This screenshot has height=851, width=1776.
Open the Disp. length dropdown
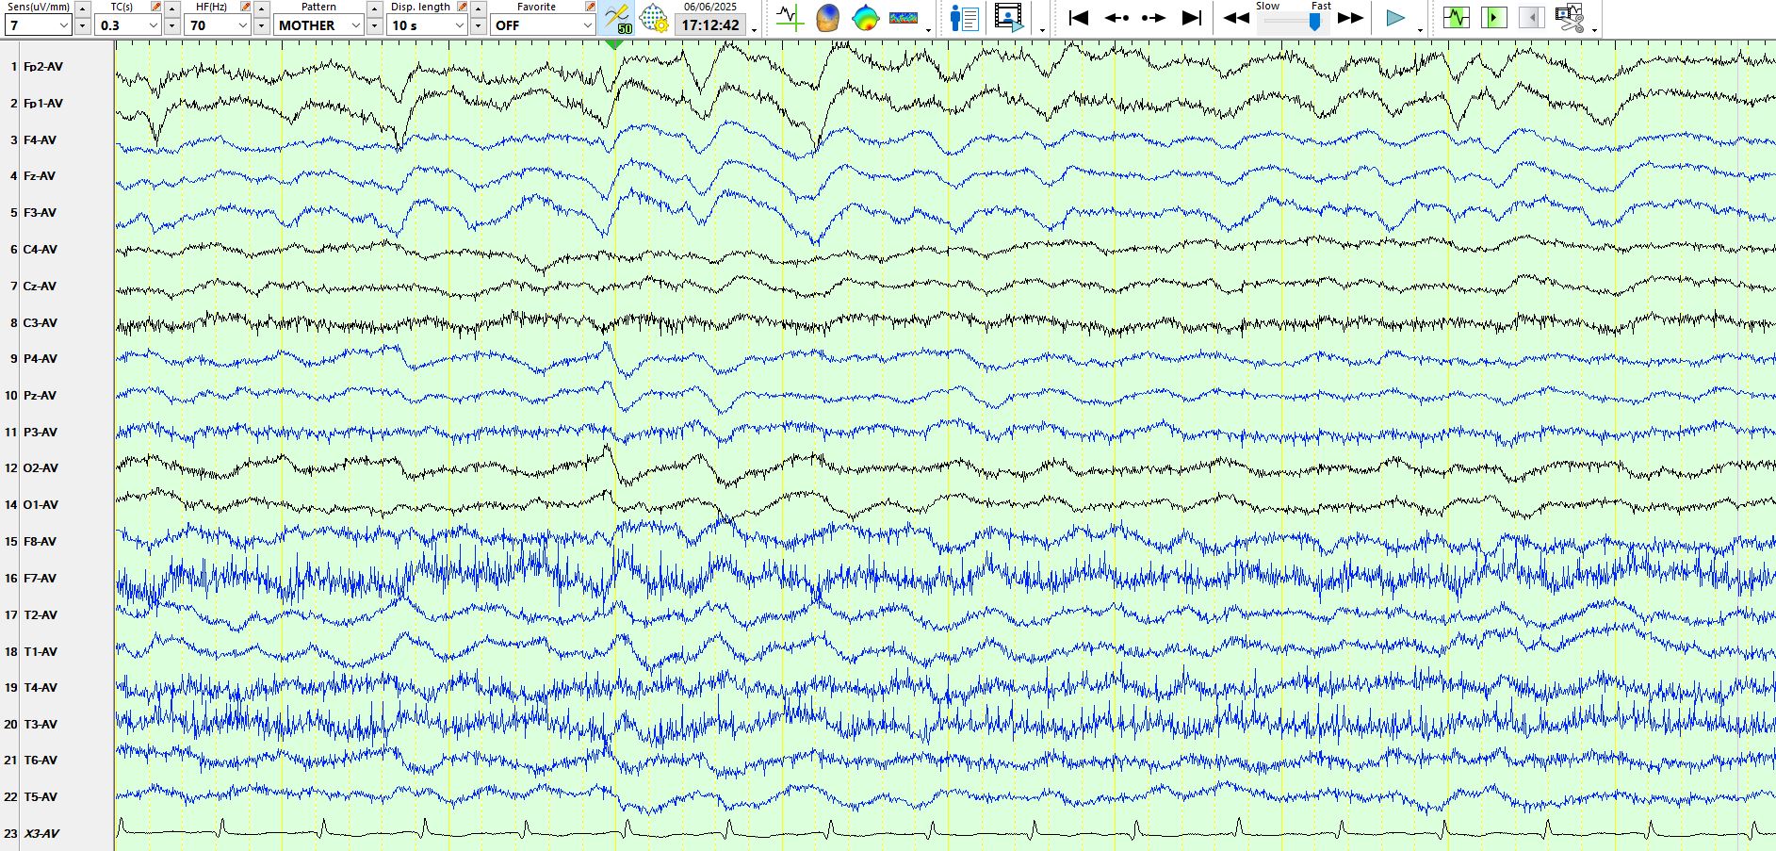(428, 25)
